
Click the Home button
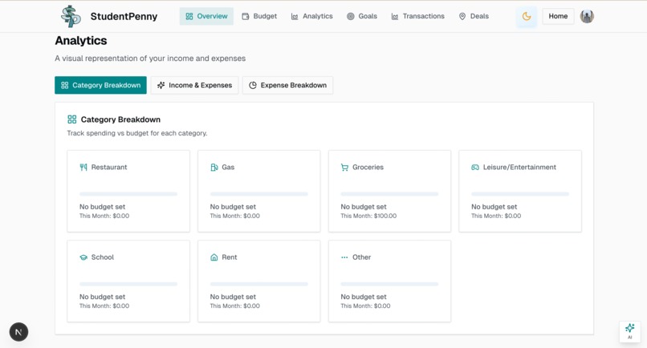click(558, 16)
